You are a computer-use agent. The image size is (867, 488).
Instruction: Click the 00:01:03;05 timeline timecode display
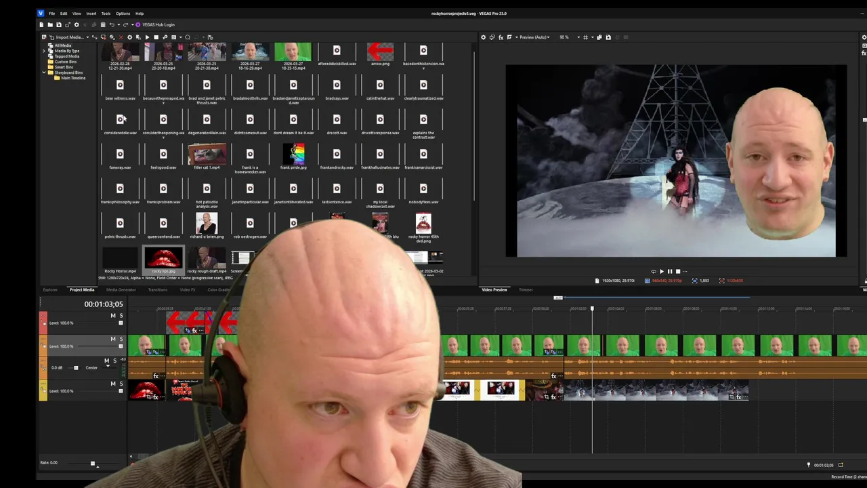point(103,304)
